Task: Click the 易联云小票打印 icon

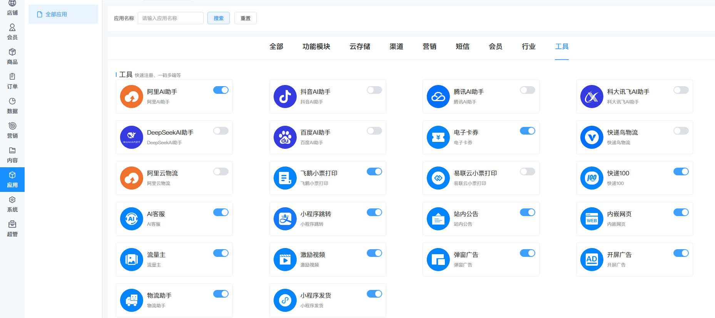Action: (x=438, y=178)
